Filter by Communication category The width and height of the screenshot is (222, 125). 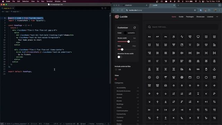tap(122, 111)
